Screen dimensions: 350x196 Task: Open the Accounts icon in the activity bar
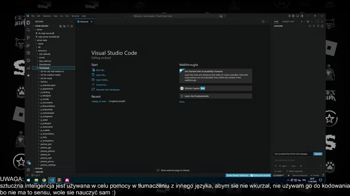pos(28,162)
